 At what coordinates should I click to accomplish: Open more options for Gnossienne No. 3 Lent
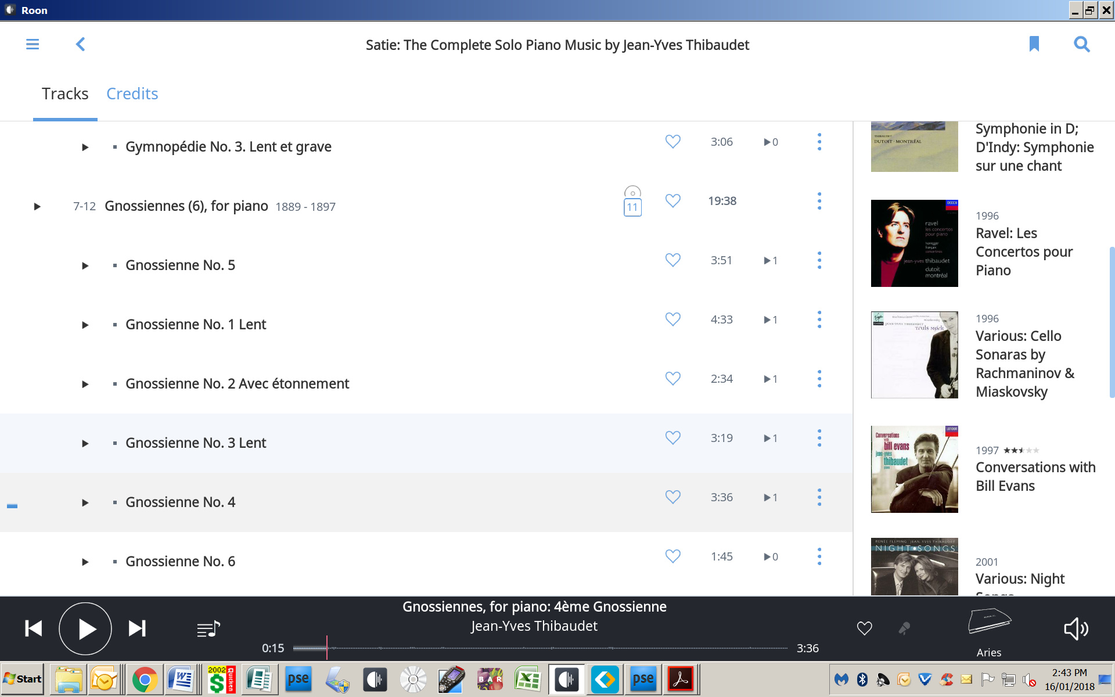(x=819, y=438)
